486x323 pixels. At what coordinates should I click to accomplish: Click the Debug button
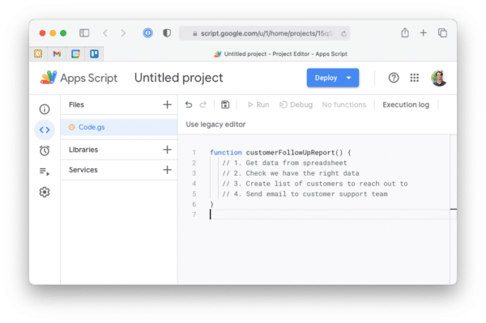click(x=296, y=104)
